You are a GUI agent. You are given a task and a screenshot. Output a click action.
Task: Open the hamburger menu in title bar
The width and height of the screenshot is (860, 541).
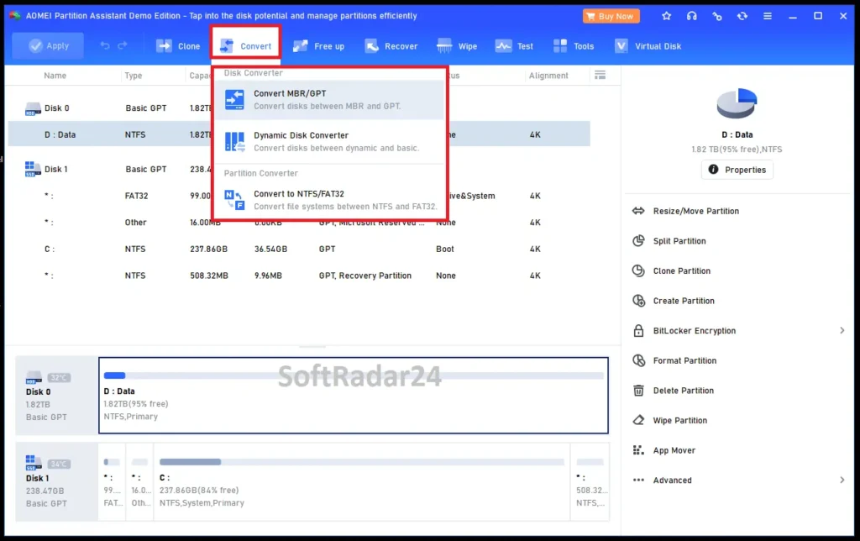pos(768,16)
